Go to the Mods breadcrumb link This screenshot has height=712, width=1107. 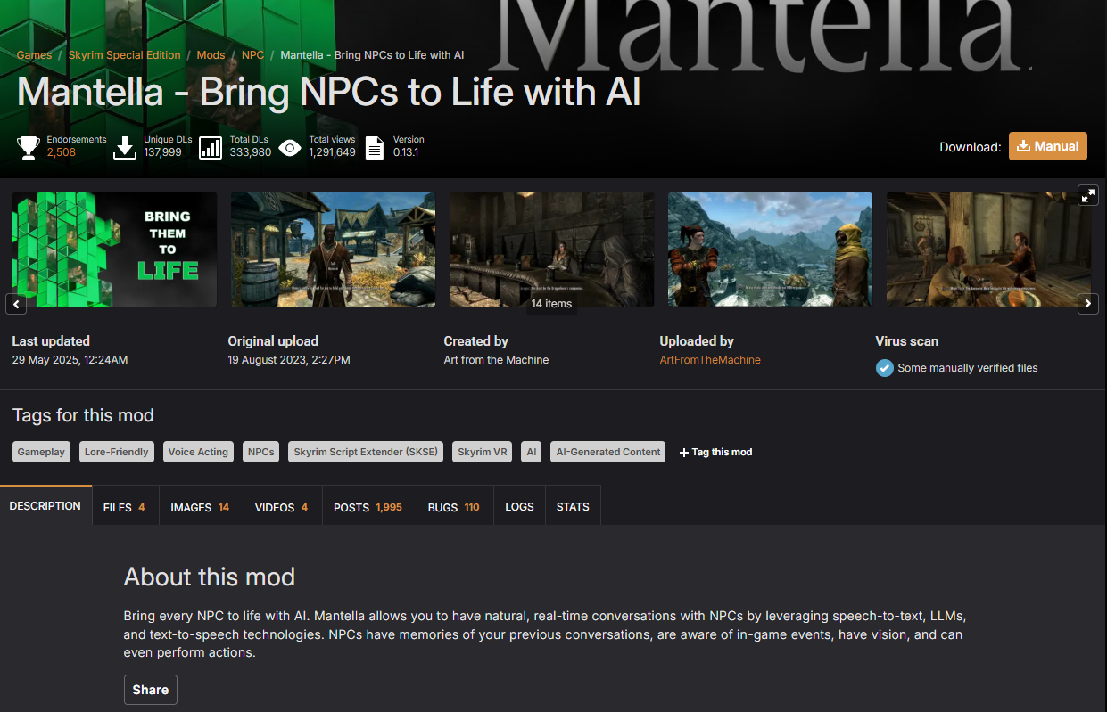tap(211, 55)
